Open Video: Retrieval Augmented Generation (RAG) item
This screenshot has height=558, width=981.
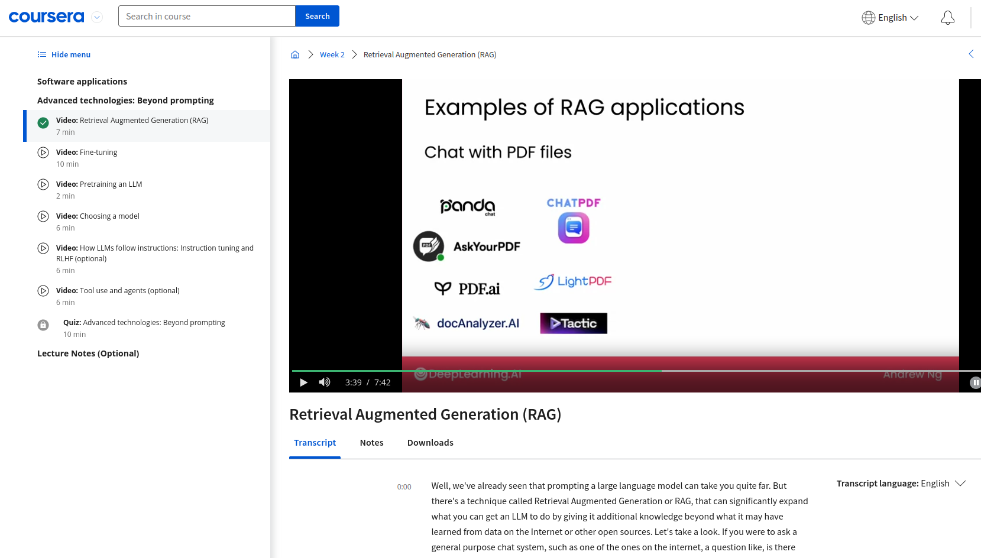147,126
